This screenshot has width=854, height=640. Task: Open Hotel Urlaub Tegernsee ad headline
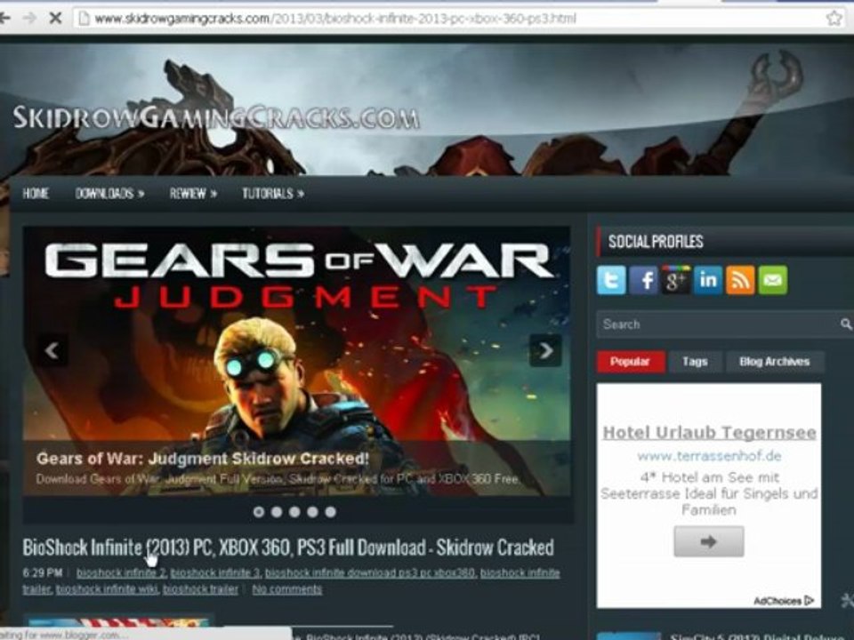pos(709,433)
